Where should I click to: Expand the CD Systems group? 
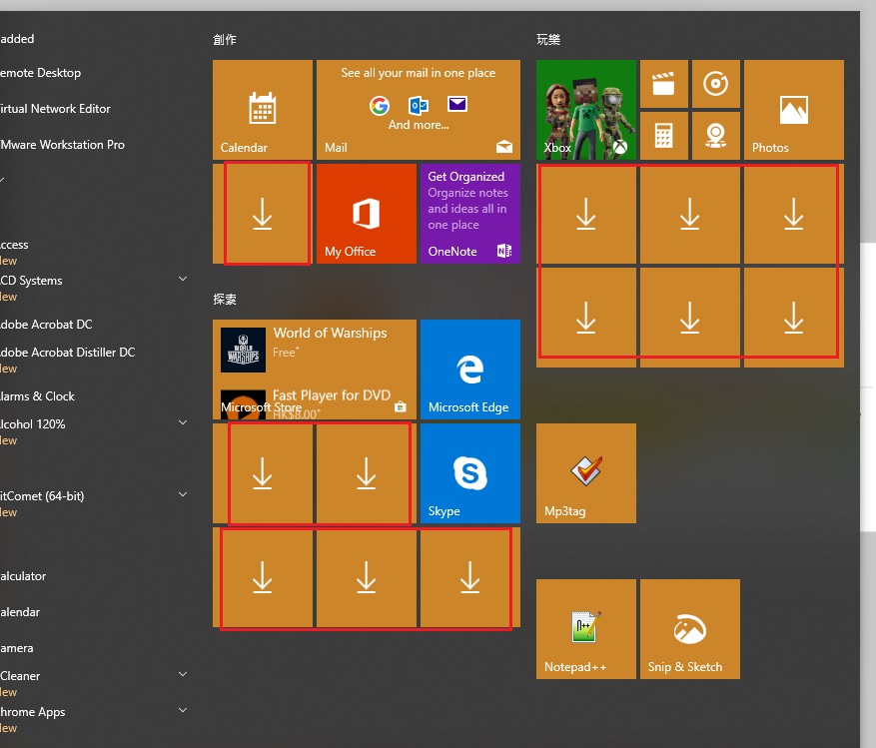tap(182, 278)
